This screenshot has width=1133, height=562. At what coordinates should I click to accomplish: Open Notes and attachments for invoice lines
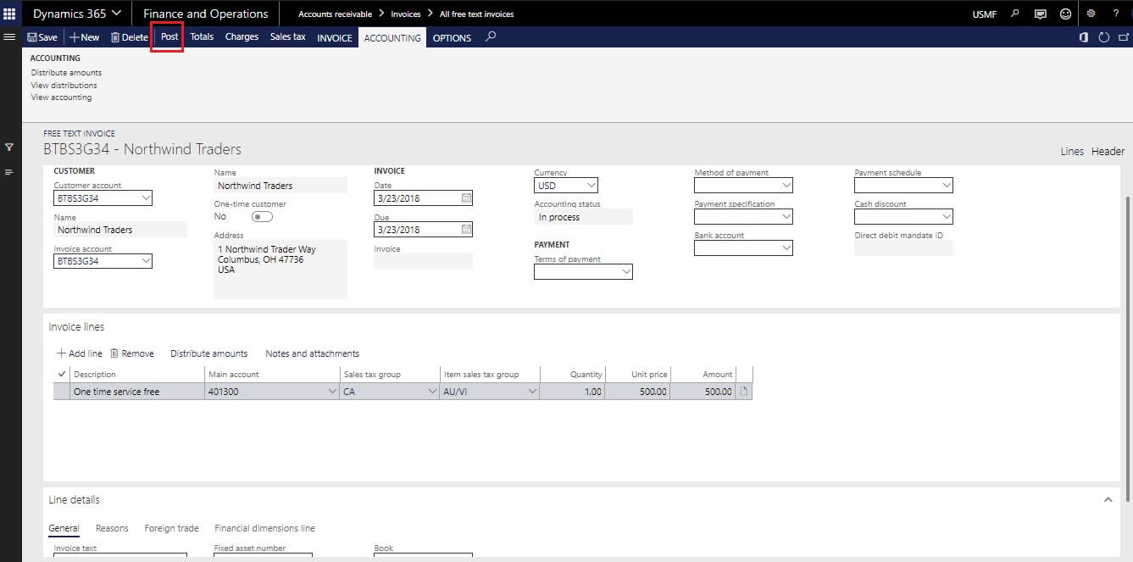click(313, 353)
